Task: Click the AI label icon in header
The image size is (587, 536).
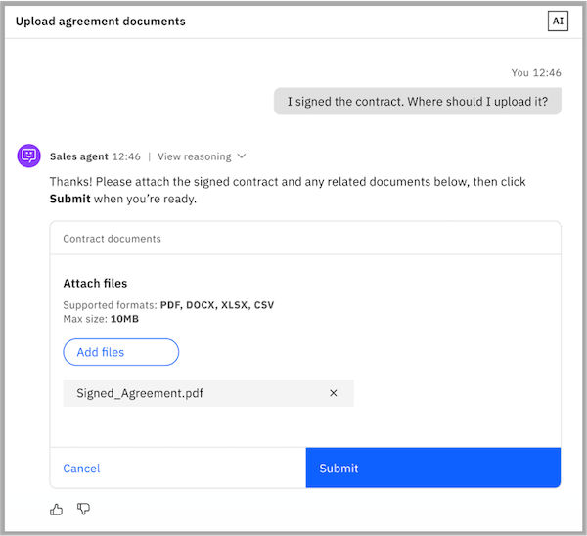Action: pos(558,21)
